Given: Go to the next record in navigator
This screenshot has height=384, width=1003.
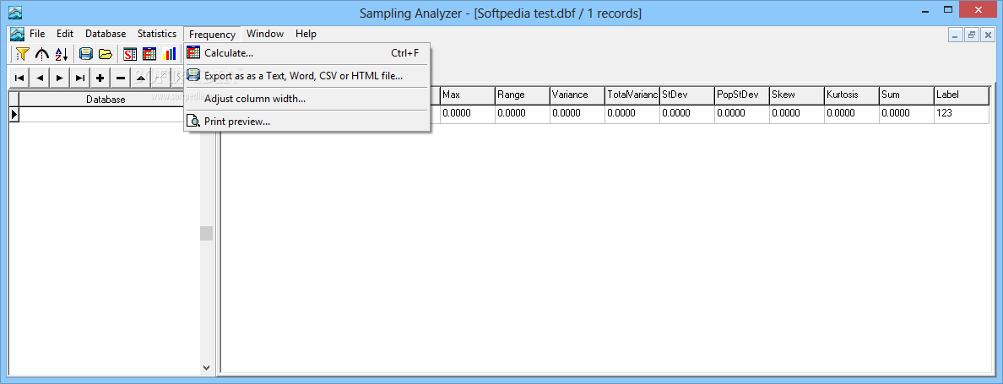Looking at the screenshot, I should (59, 78).
